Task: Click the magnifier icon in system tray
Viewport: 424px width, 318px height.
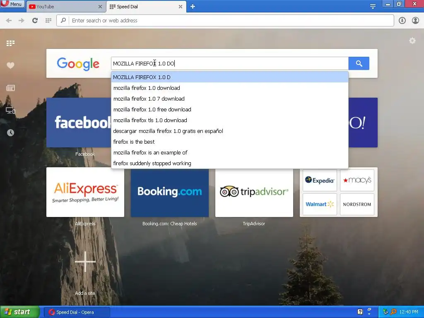Action: [x=393, y=312]
